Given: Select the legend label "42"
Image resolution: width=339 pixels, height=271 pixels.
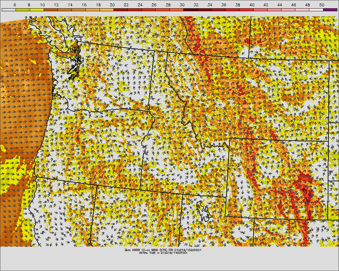Looking at the screenshot, I should pyautogui.click(x=266, y=5).
